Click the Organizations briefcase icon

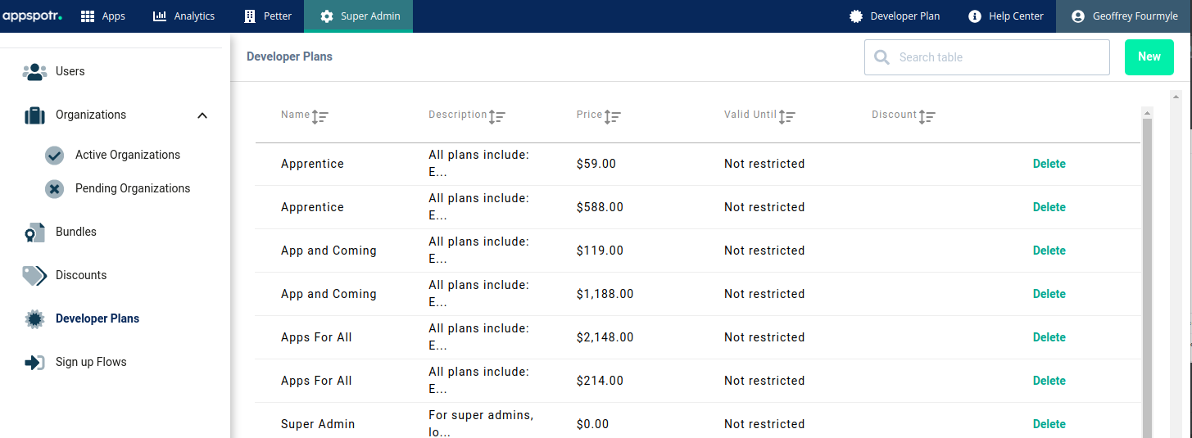(34, 115)
